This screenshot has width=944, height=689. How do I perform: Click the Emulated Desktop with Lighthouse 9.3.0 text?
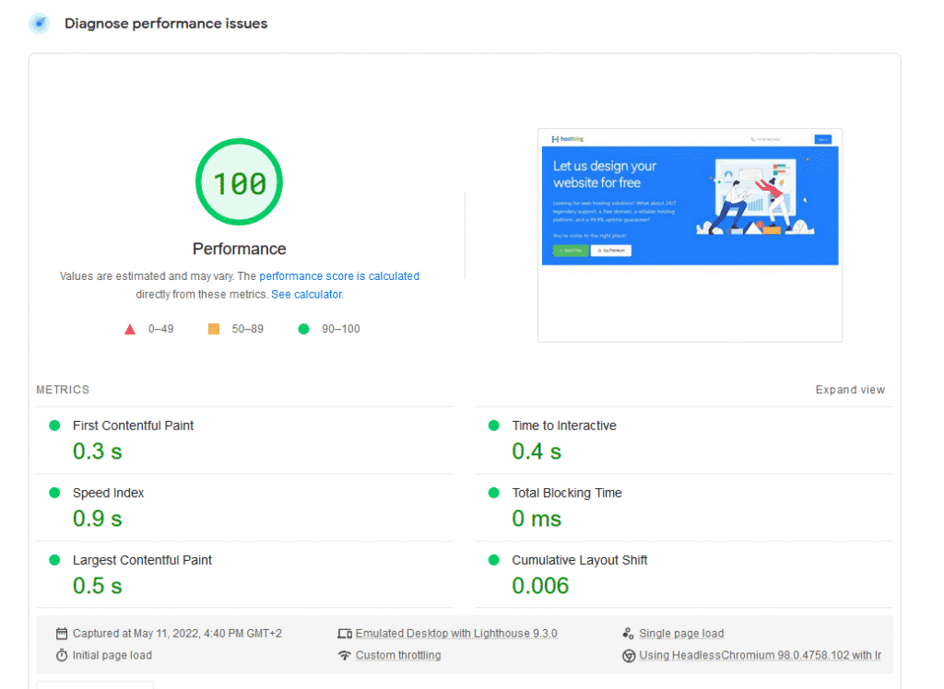click(x=456, y=634)
